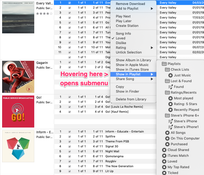Untick checkbox for Gagarin track 2
Screen dimensions: 204x175
click(x=70, y=67)
